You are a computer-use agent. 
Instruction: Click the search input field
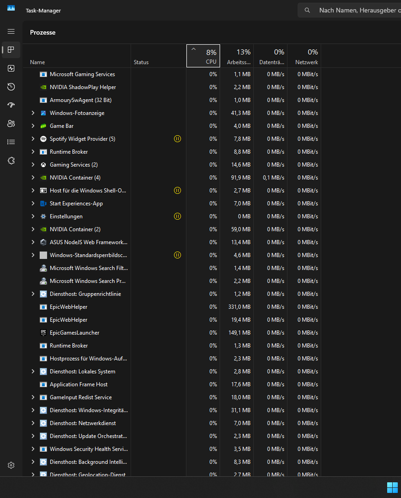point(350,10)
